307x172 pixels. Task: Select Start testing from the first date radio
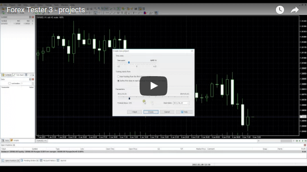click(118, 77)
